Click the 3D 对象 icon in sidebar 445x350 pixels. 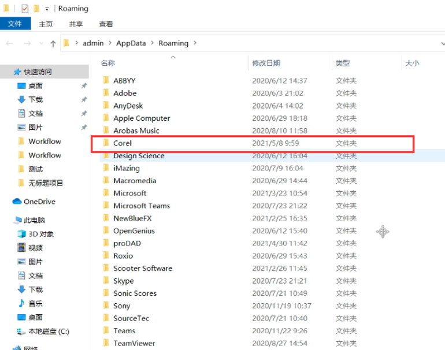tap(21, 234)
